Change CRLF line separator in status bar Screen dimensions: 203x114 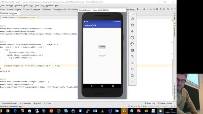(137, 106)
